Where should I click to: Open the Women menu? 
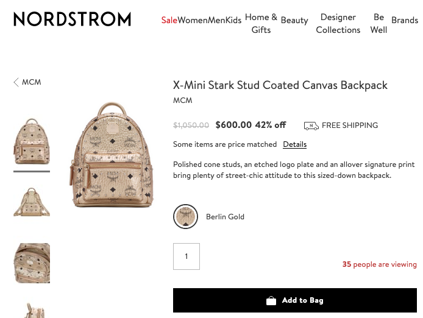(193, 20)
